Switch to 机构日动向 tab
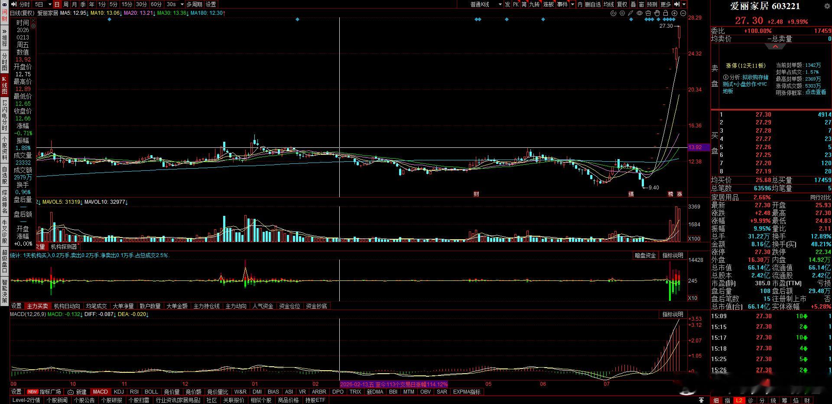This screenshot has height=404, width=832. 67,306
